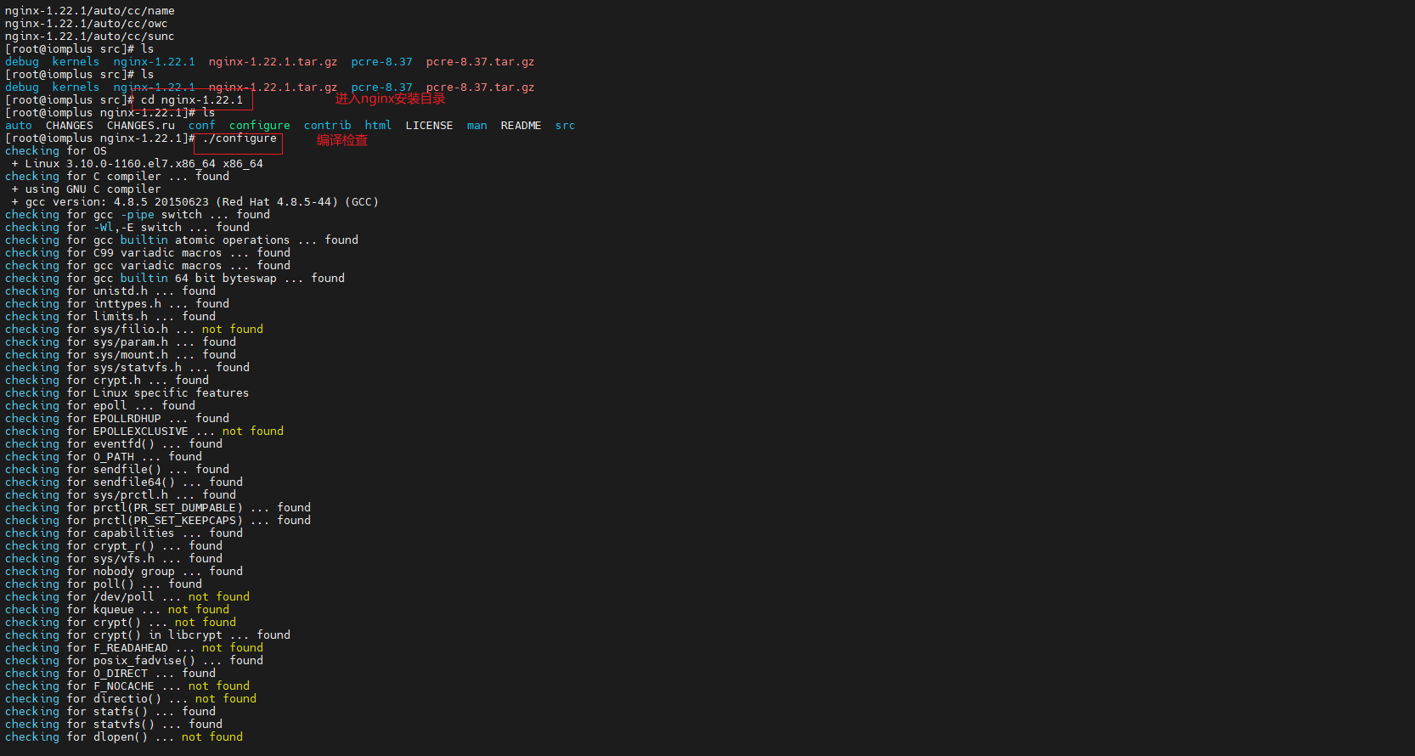Viewport: 1415px width, 756px height.
Task: Click the '-Wl,-E switch' check line
Action: (x=127, y=228)
